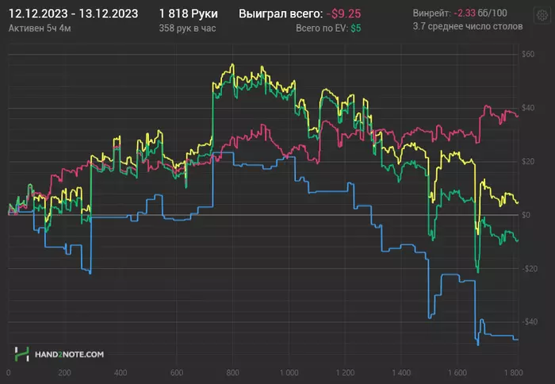Viewport: 555px width, 384px height.
Task: Click the 200 x-axis tick label
Action: point(64,373)
